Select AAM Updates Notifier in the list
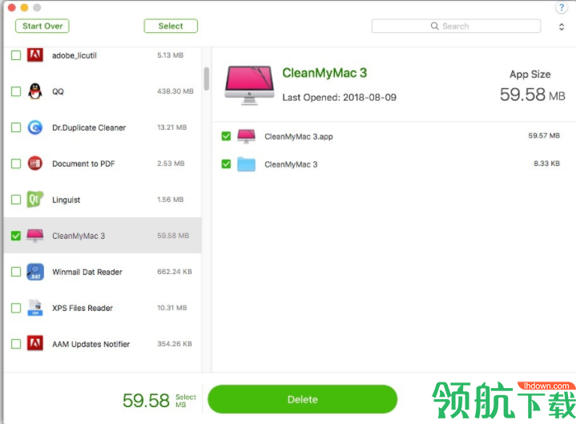This screenshot has height=424, width=576. point(91,345)
